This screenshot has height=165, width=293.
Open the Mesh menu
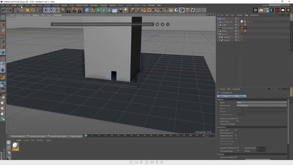[33, 5]
